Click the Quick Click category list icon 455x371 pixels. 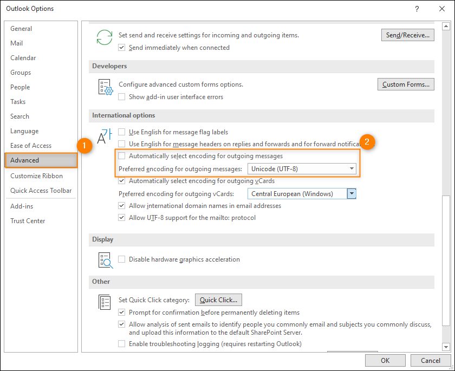(x=105, y=302)
